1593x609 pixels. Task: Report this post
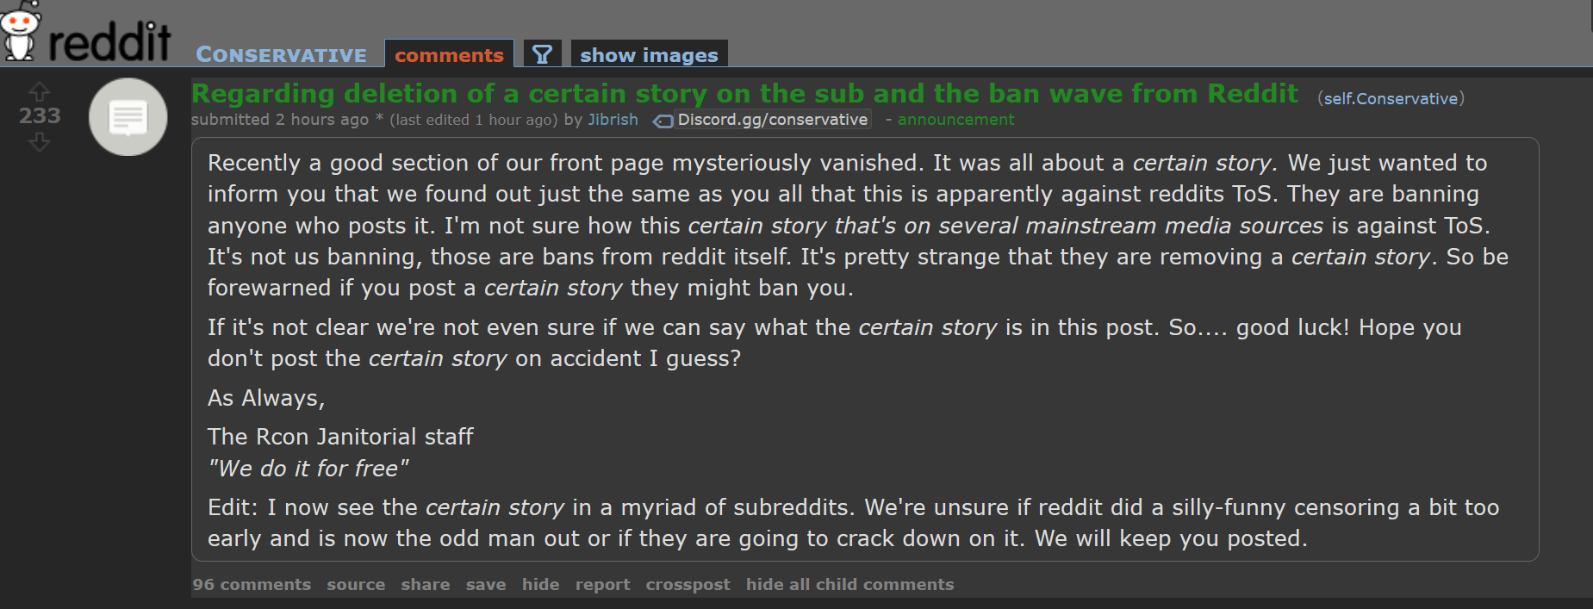tap(602, 584)
